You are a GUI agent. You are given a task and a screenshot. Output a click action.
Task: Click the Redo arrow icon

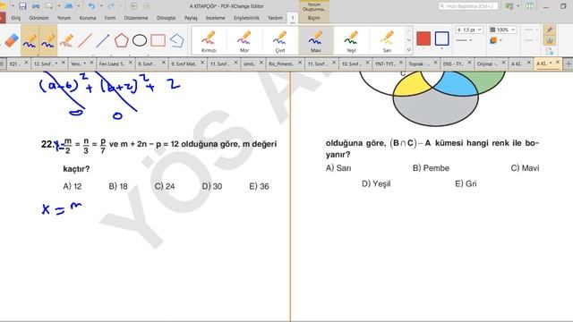(x=111, y=6)
